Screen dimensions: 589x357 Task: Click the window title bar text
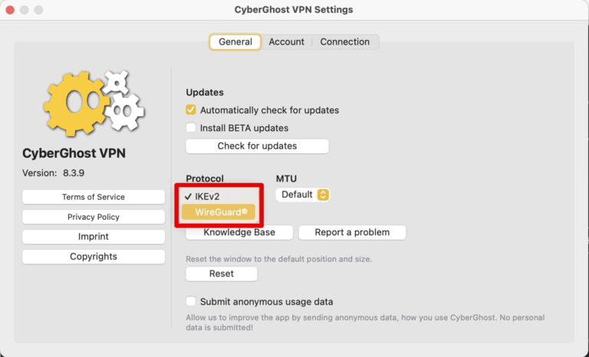click(294, 10)
